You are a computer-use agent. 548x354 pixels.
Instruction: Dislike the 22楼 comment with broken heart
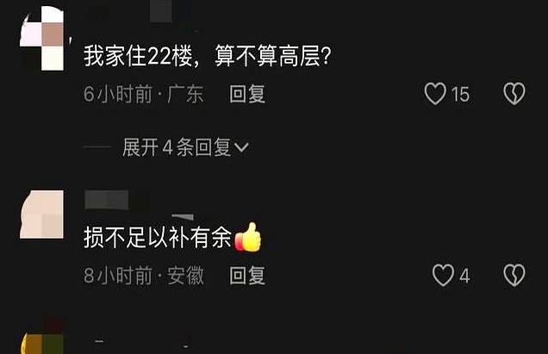coord(514,94)
